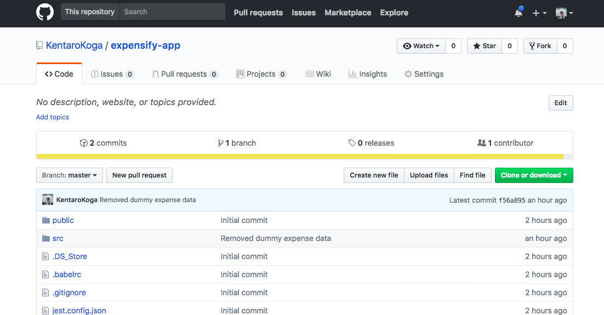Expand the Branch: master selector
This screenshot has height=315, width=604.
coord(69,175)
